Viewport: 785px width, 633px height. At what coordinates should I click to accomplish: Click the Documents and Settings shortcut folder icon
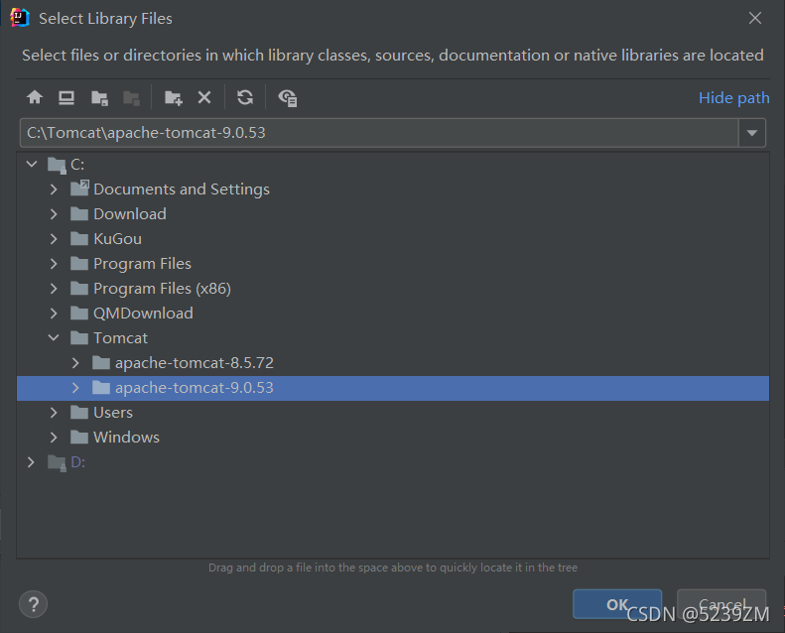coord(79,189)
